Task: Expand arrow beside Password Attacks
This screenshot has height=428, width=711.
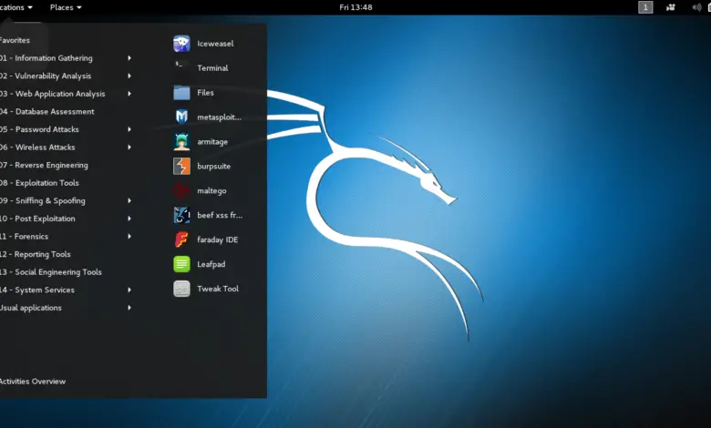Action: (129, 129)
